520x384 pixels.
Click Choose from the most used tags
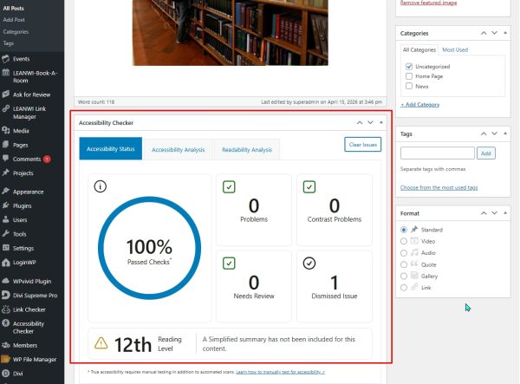coord(439,188)
